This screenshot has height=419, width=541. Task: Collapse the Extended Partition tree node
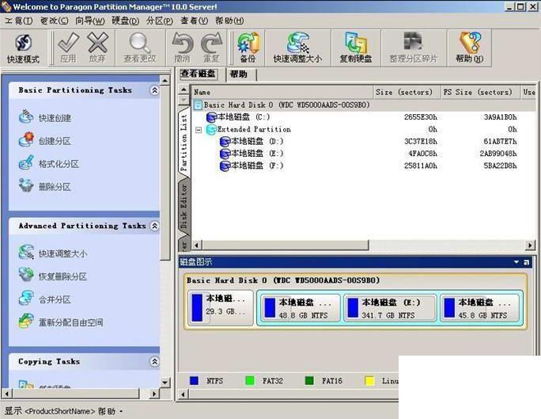pyautogui.click(x=199, y=130)
